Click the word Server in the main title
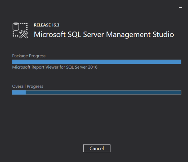Viewport: 188px width, 162px height. (93, 35)
